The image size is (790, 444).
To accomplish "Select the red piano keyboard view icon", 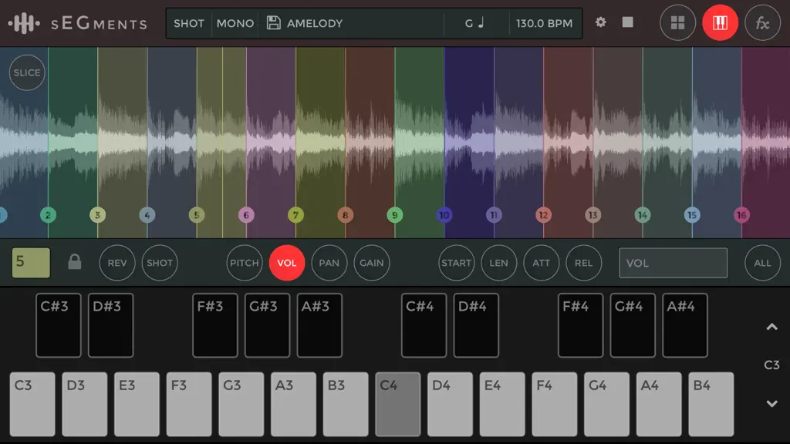I will [x=720, y=22].
